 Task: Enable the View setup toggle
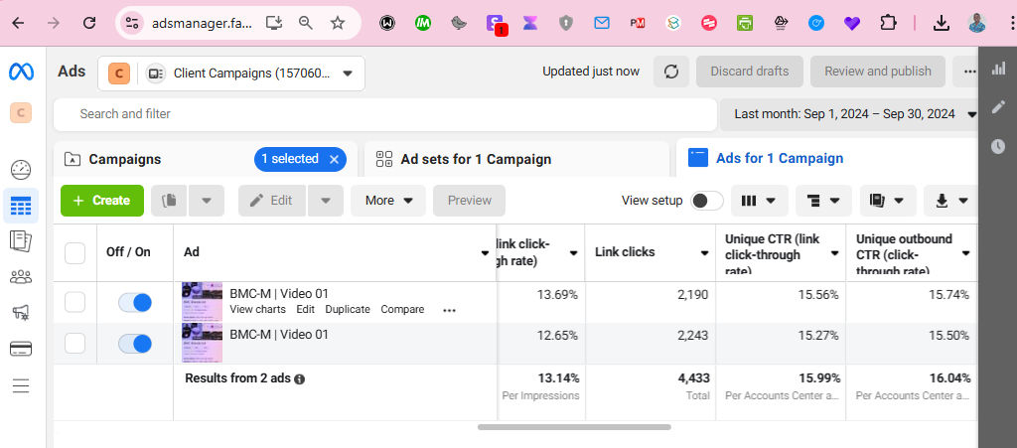pos(707,201)
